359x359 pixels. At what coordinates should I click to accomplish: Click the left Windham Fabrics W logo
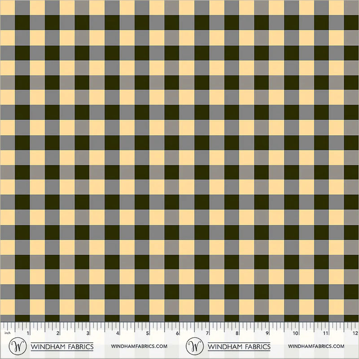[x=18, y=346]
